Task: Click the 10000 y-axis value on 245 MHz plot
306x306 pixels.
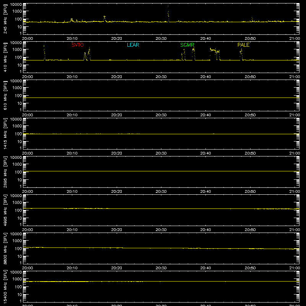Action: coord(16,5)
